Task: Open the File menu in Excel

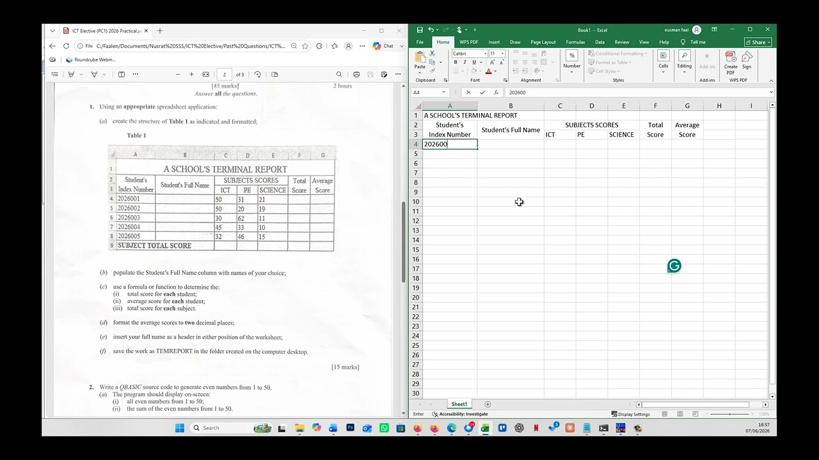Action: pyautogui.click(x=420, y=42)
